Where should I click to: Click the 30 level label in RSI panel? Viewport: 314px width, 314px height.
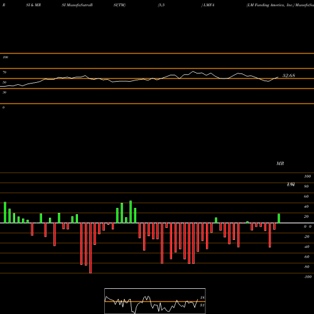4,92
